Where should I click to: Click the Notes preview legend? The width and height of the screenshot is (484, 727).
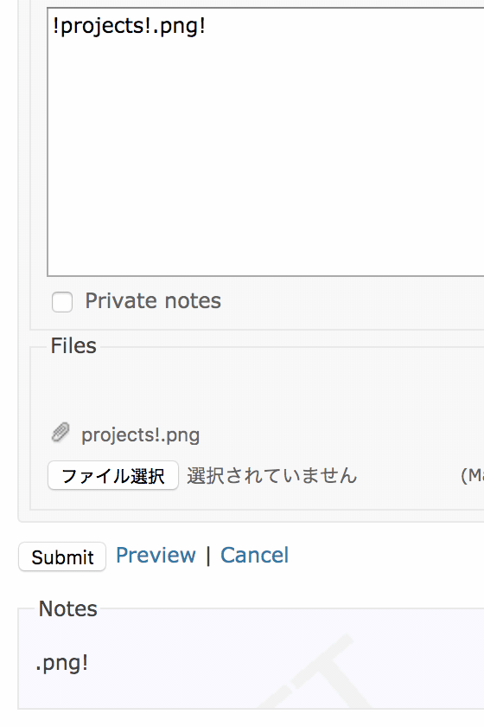[x=67, y=608]
